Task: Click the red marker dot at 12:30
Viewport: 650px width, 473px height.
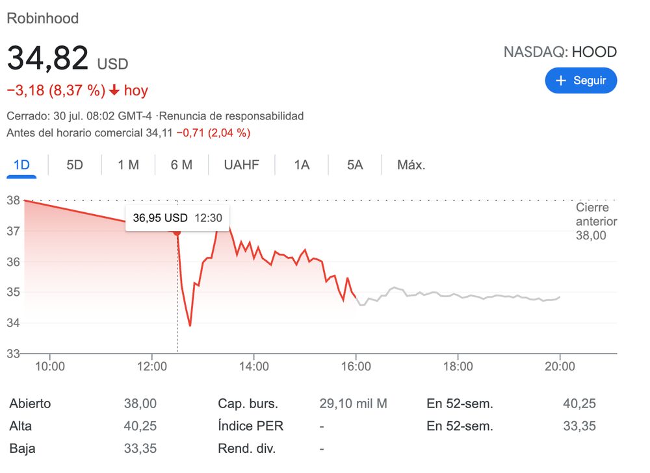Action: tap(177, 232)
